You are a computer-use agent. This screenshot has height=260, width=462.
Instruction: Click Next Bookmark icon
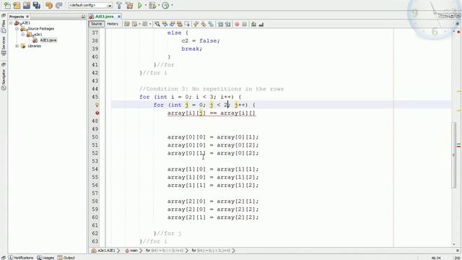coord(204,24)
